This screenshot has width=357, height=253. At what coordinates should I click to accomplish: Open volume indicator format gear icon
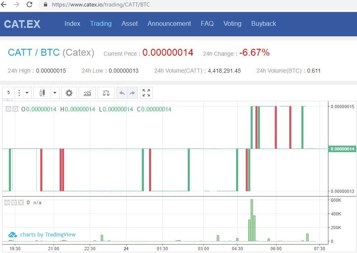pos(14,203)
